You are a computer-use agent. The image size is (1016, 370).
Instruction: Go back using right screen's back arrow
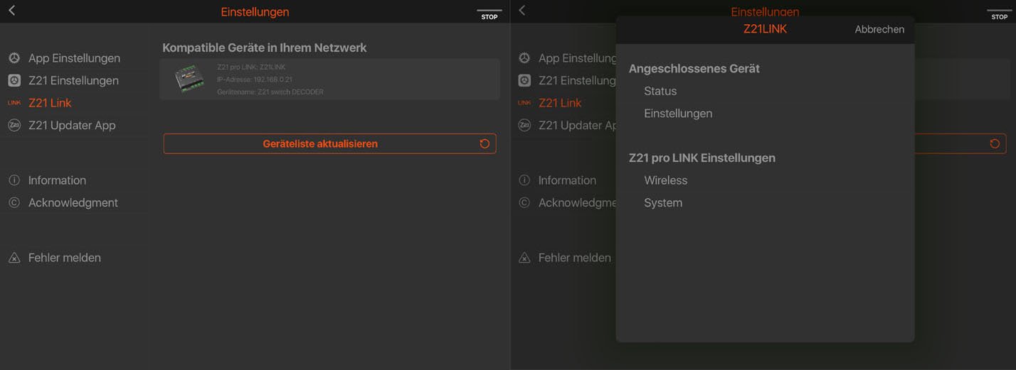point(522,11)
